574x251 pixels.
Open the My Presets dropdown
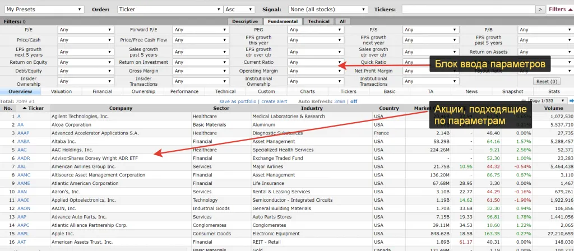click(44, 10)
